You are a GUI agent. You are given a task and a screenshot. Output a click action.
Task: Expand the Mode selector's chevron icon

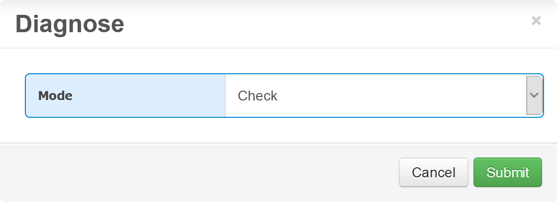[x=534, y=96]
